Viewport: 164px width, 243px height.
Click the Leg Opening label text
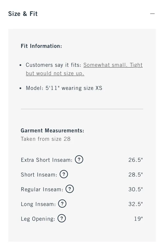click(x=38, y=219)
